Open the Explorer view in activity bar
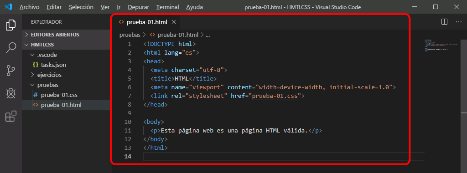Viewport: 467px width, 173px height. pos(11,25)
